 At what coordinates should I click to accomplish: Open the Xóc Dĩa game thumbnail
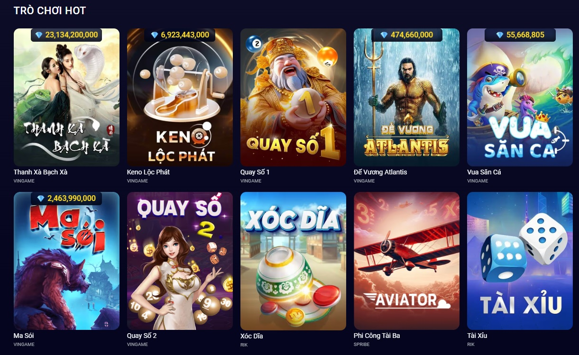(x=293, y=261)
